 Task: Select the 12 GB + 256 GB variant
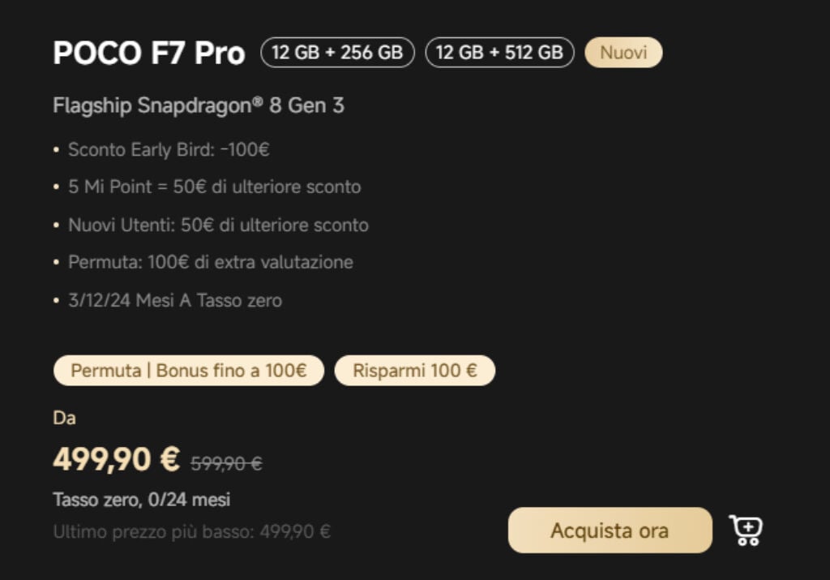(x=338, y=53)
